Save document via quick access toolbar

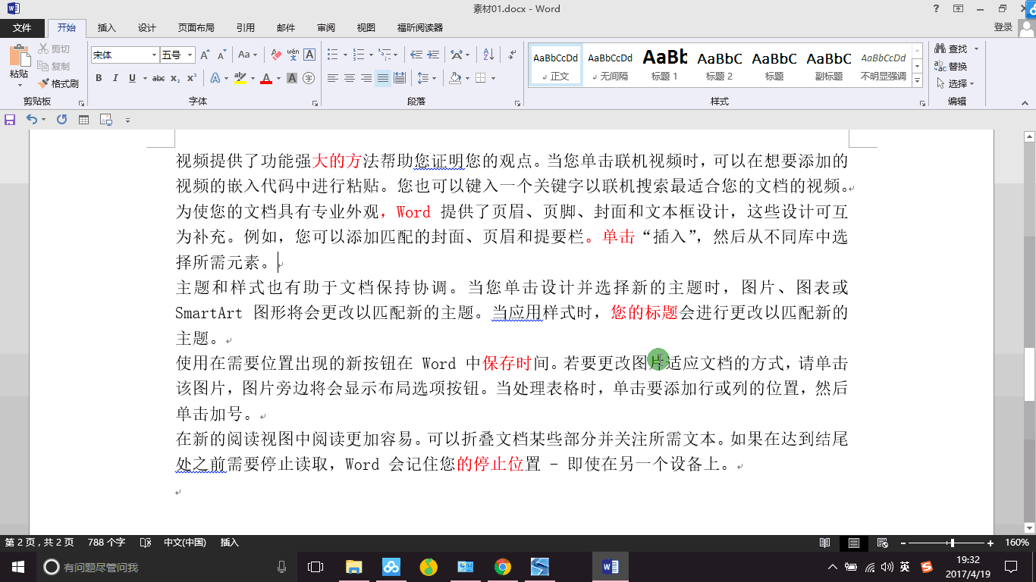10,120
